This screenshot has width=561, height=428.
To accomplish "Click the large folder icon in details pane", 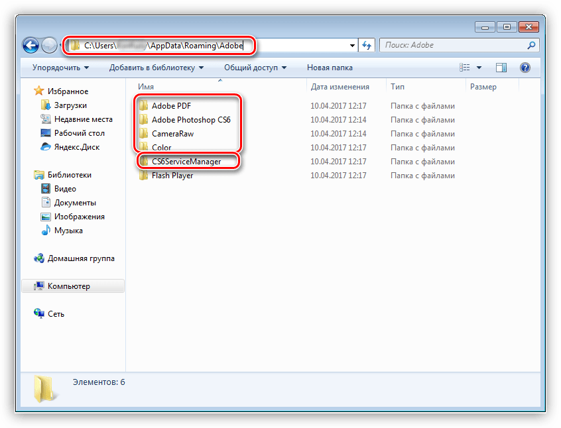I will click(x=44, y=389).
